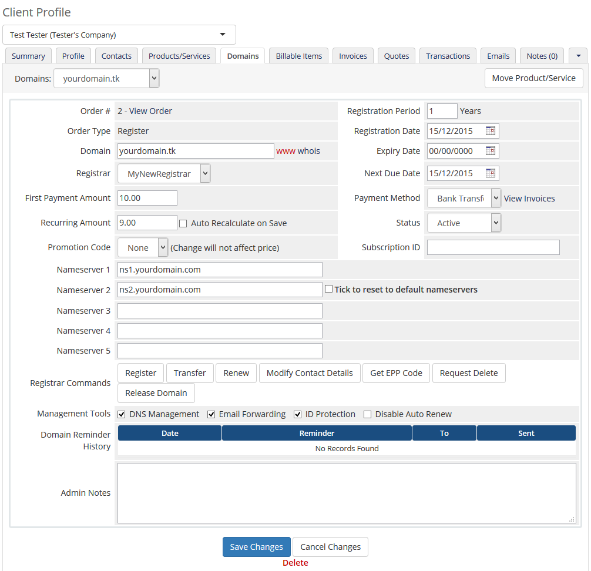Click Release Domain button
The height and width of the screenshot is (571, 591).
tap(156, 393)
